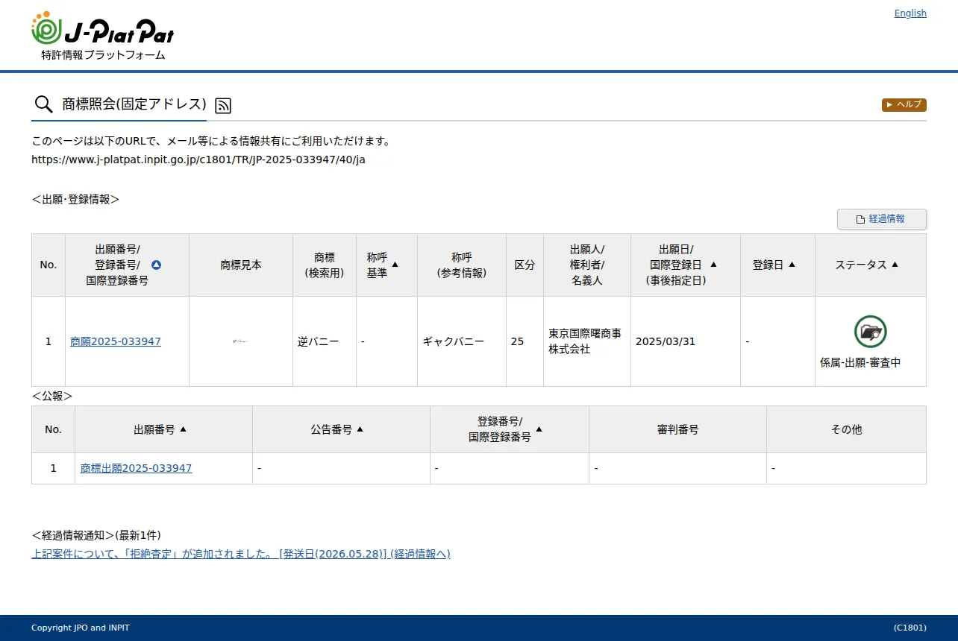Image resolution: width=958 pixels, height=641 pixels.
Task: Click the 区分 column header
Action: pyautogui.click(x=525, y=265)
